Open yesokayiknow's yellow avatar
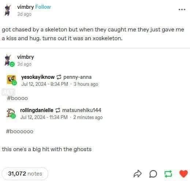 12,80
